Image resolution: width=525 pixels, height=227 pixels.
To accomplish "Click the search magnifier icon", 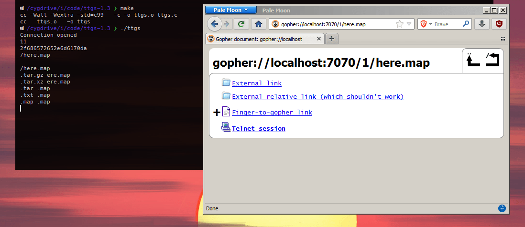I will pyautogui.click(x=466, y=24).
